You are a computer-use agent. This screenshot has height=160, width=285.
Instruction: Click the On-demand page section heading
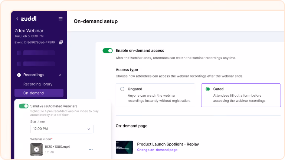pos(132,126)
